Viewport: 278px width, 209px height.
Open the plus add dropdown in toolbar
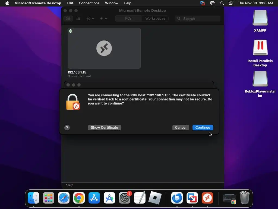pyautogui.click(x=103, y=18)
